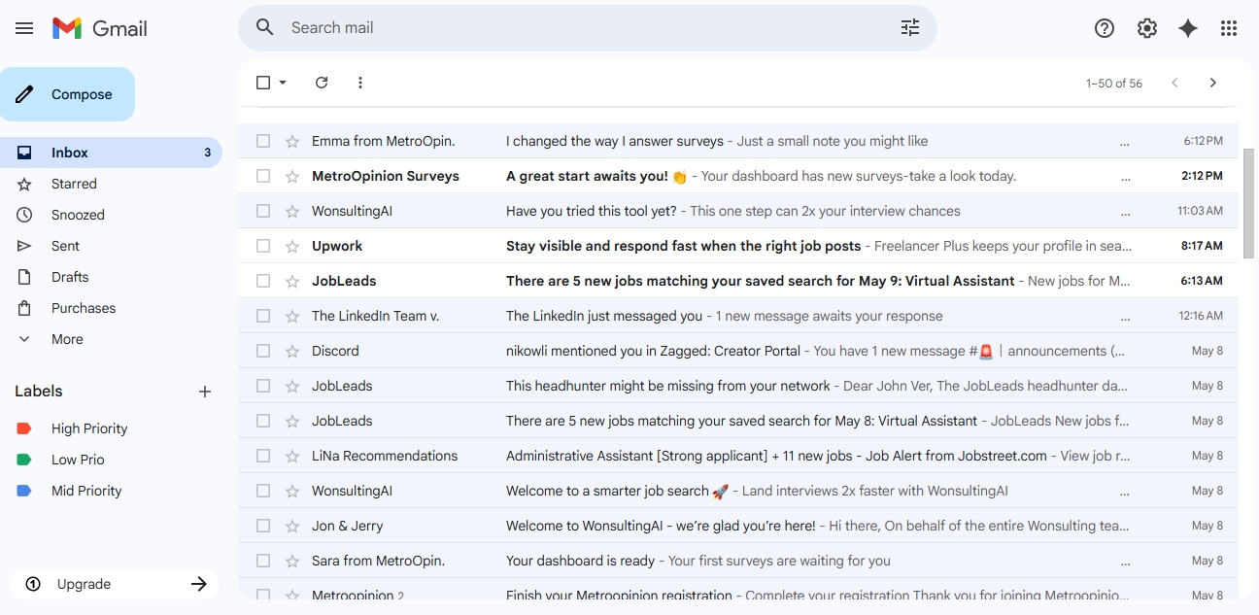The width and height of the screenshot is (1259, 615).
Task: Open the Support help icon
Action: 1105,28
